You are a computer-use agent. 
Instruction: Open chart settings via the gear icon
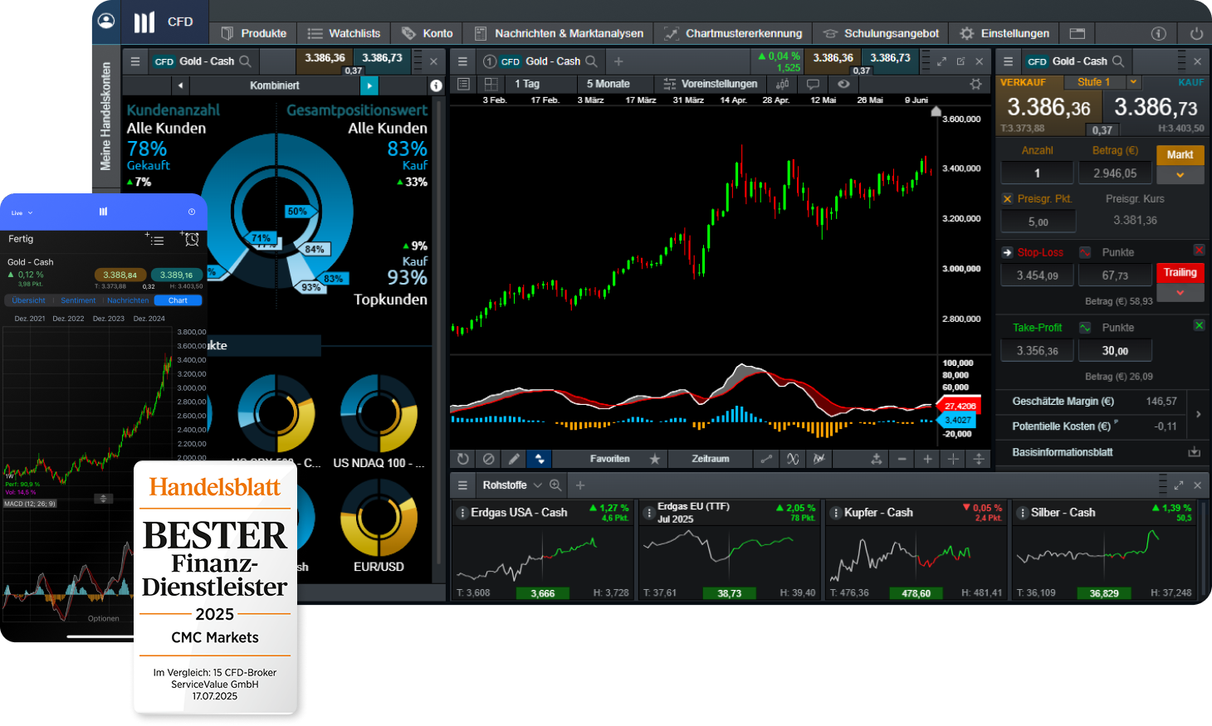point(977,85)
